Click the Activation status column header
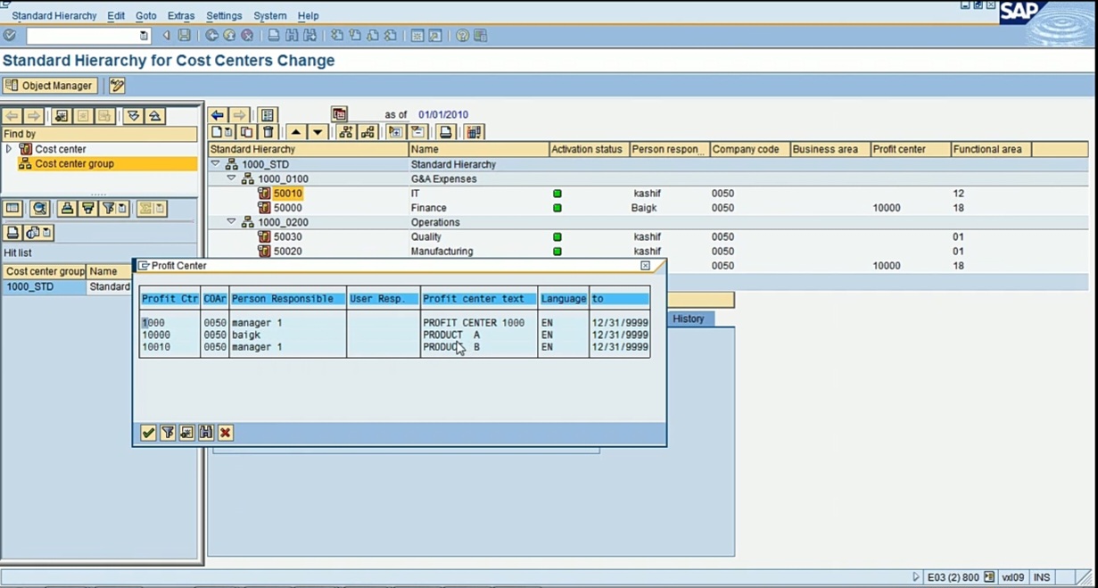The width and height of the screenshot is (1098, 588). [x=589, y=150]
